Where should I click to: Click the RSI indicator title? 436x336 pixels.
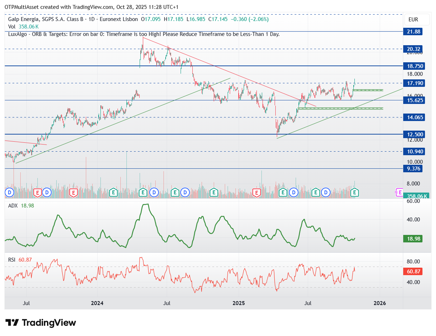(x=12, y=260)
